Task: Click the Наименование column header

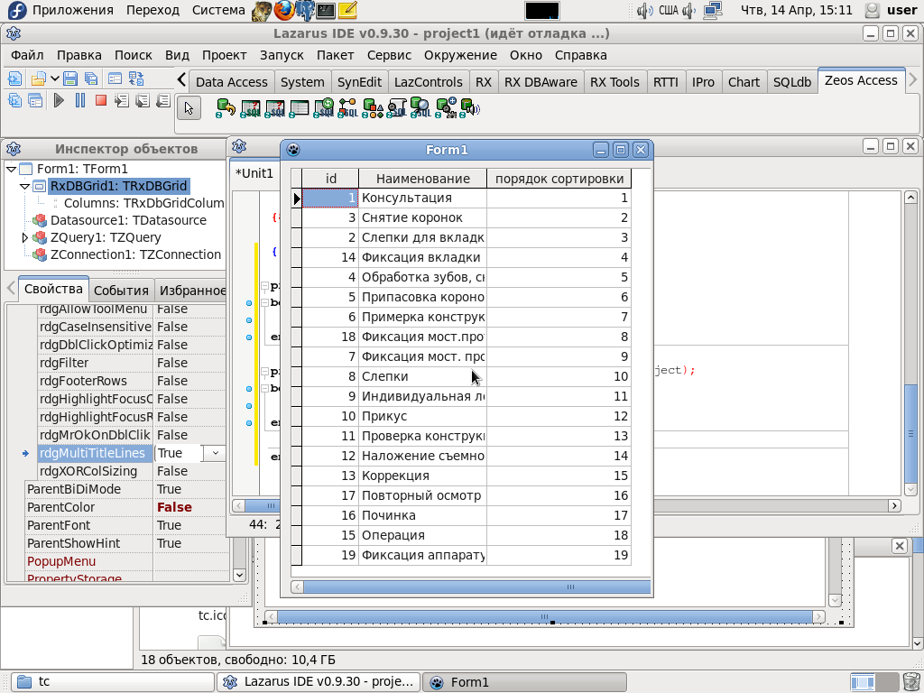Action: [x=422, y=179]
